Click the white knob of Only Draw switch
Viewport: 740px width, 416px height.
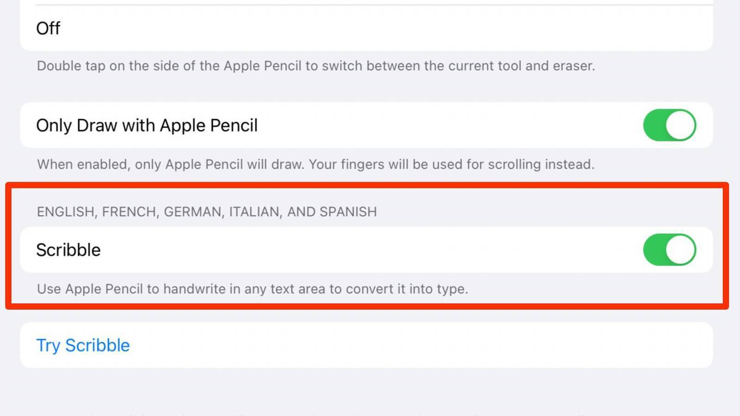(x=681, y=125)
